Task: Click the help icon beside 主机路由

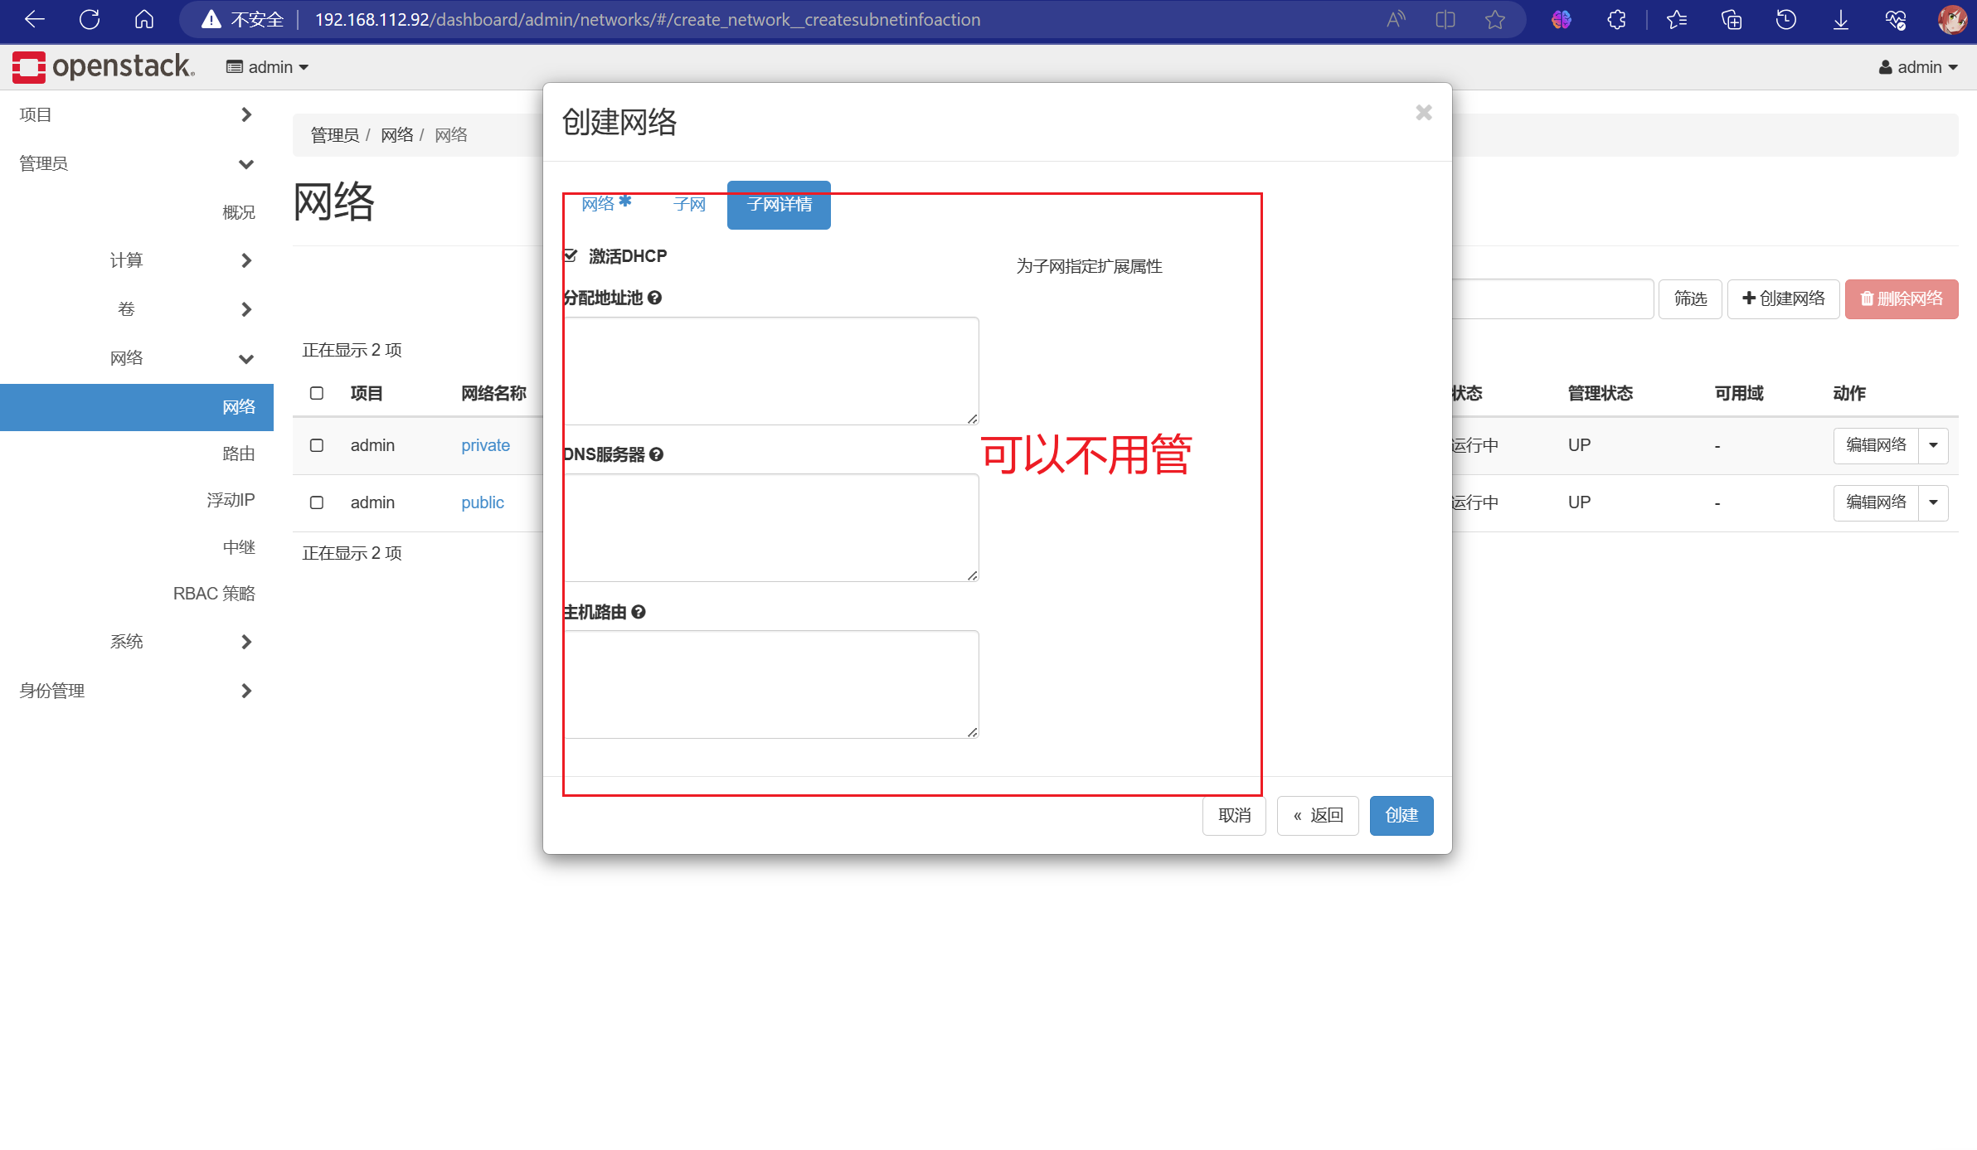Action: tap(638, 612)
